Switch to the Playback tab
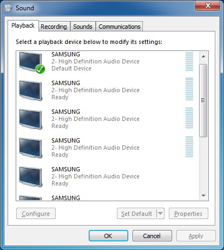Viewport: 224px width, 250px height. click(23, 25)
